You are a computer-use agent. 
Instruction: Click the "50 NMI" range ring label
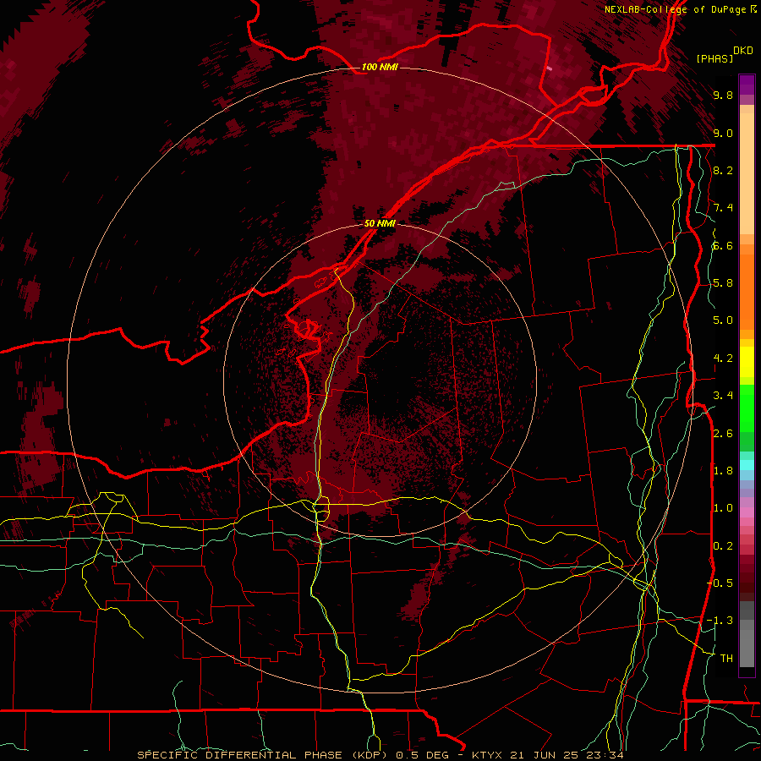(x=380, y=223)
